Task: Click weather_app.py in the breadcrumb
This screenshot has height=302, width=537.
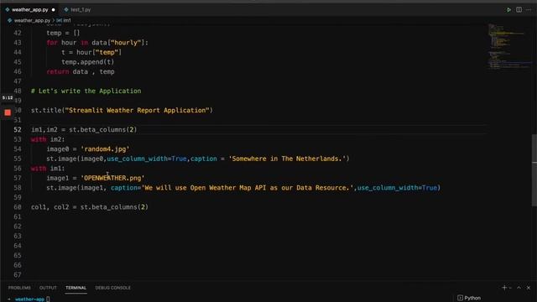Action: 32,20
